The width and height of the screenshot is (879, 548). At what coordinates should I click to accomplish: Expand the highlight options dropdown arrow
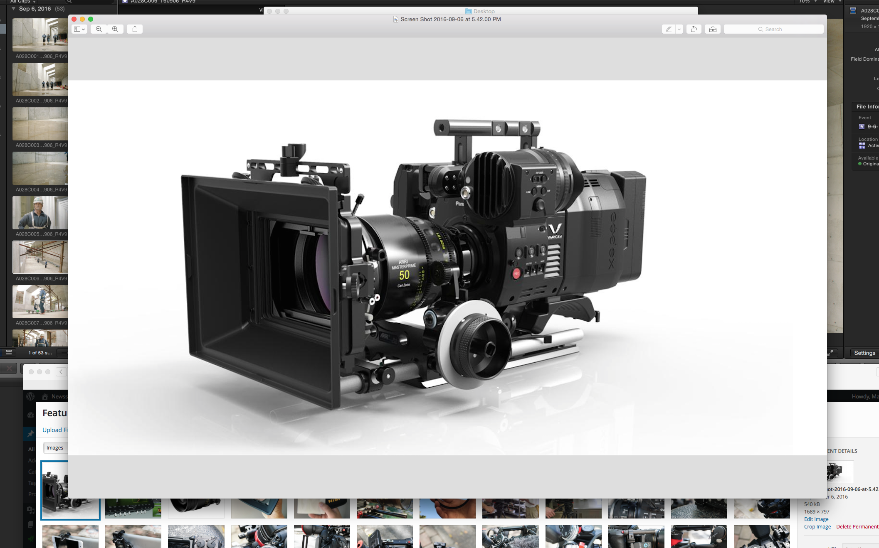coord(679,29)
